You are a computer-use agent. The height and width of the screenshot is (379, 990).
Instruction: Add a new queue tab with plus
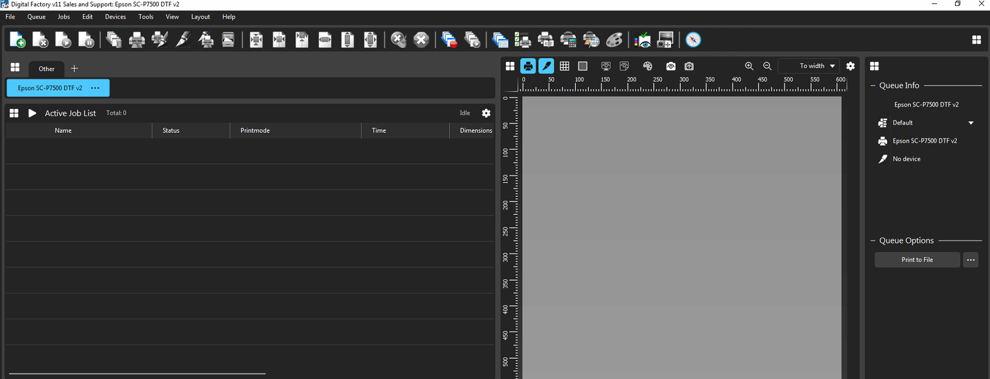click(x=74, y=69)
